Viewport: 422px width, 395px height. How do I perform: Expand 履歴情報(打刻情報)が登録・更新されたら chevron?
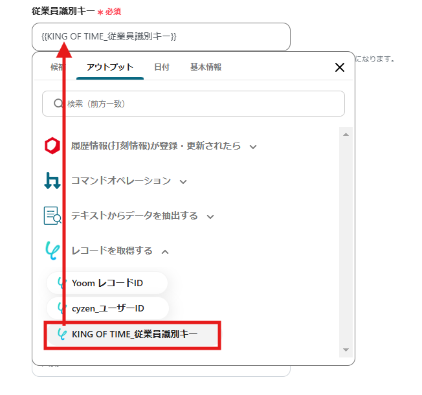[252, 147]
